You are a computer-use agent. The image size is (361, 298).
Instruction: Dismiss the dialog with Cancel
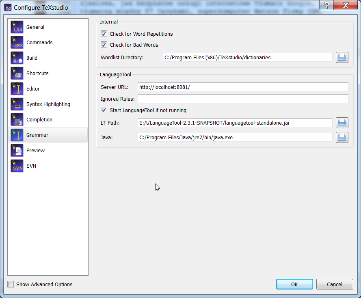point(335,284)
